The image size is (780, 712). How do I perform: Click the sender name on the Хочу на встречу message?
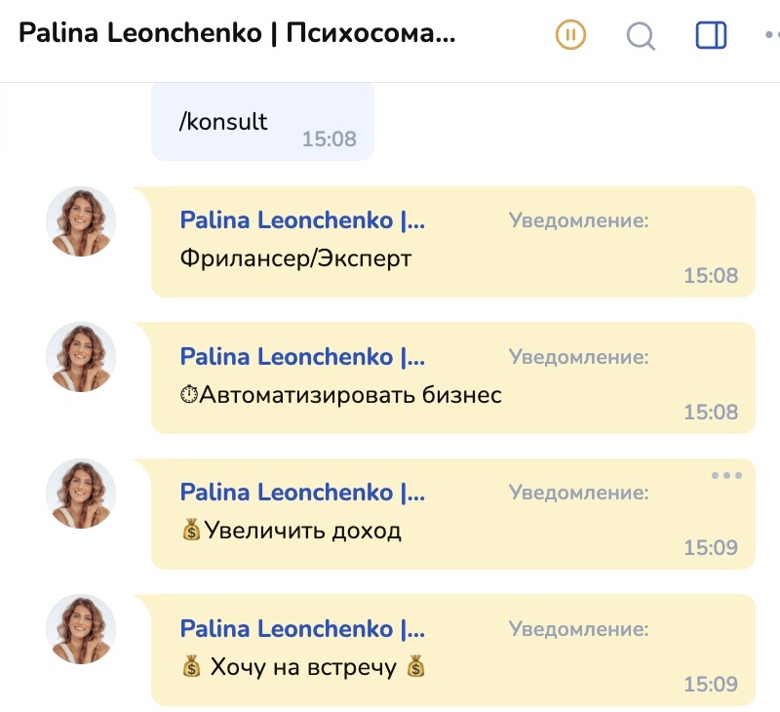[302, 629]
